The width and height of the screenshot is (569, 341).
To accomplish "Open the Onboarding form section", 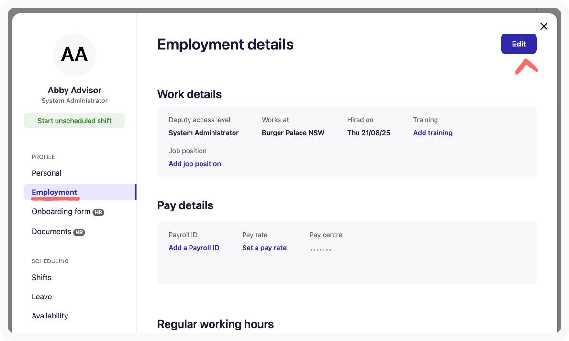I will [61, 212].
